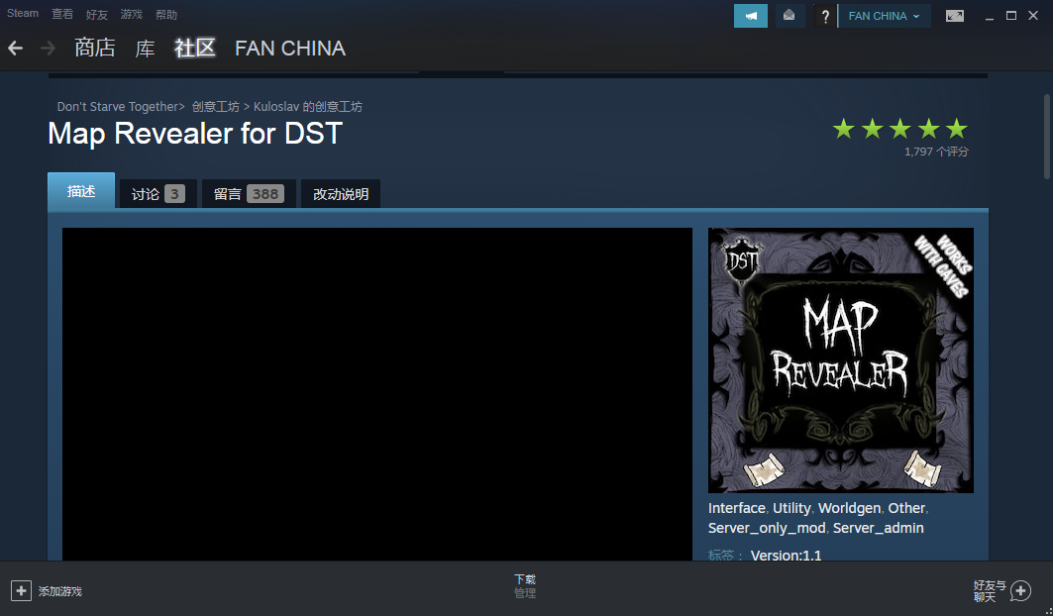
Task: Click the add game plus icon
Action: [21, 591]
